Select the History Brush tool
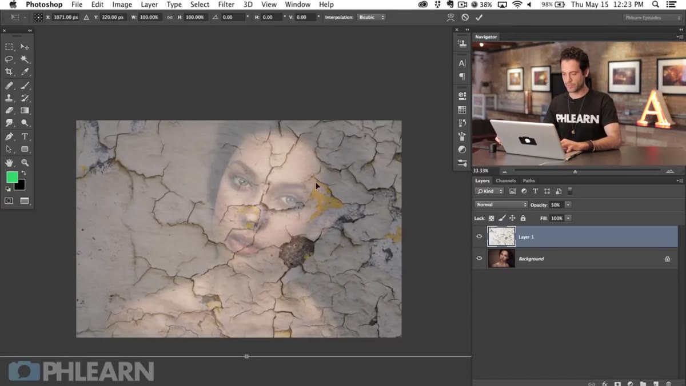Viewport: 686px width, 386px height. tap(25, 98)
